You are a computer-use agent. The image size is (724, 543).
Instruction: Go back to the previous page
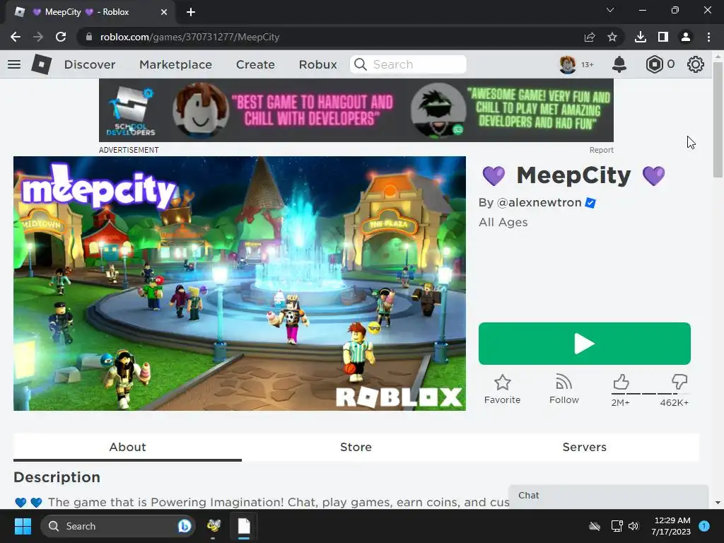(x=16, y=37)
